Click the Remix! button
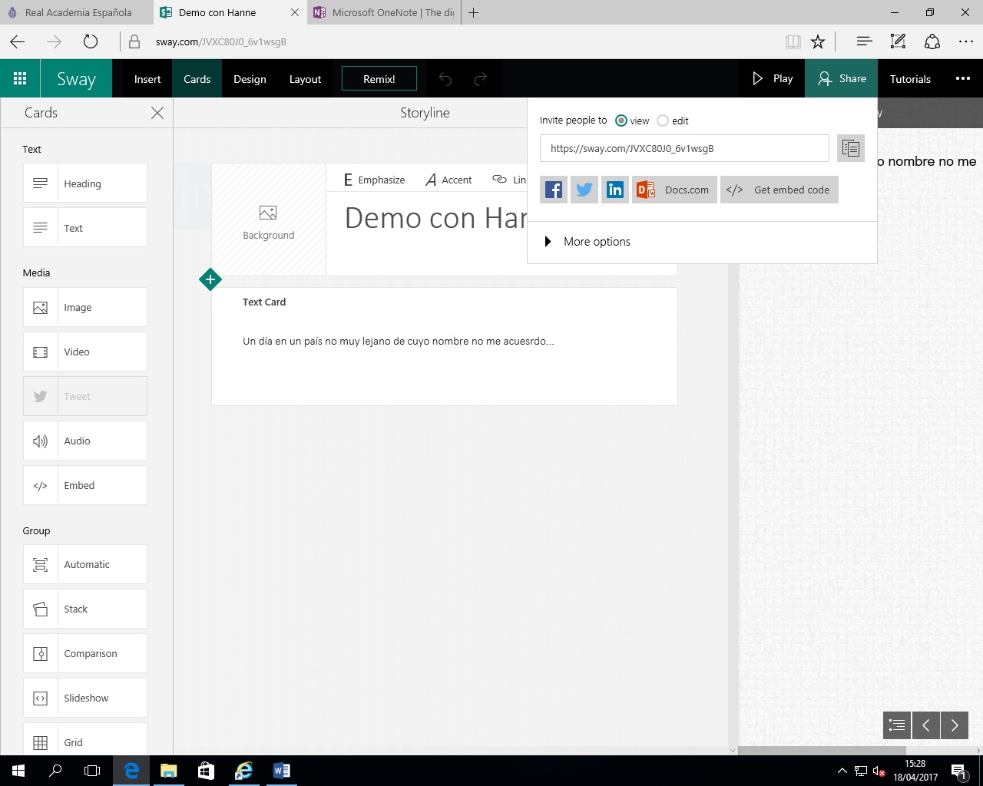This screenshot has width=983, height=786. coord(379,79)
